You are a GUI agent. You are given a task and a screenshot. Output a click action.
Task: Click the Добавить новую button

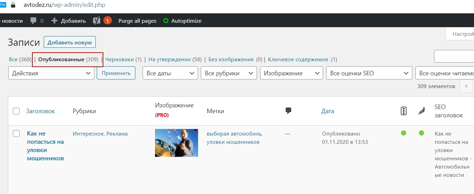point(70,42)
